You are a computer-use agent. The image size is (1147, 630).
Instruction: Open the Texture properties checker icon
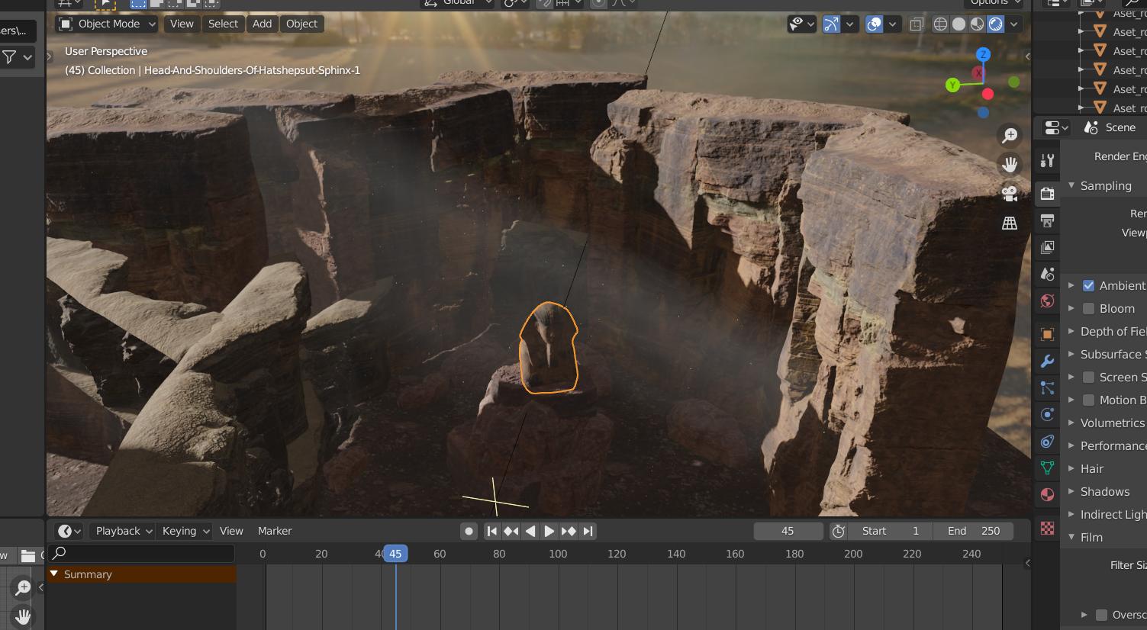pos(1047,528)
